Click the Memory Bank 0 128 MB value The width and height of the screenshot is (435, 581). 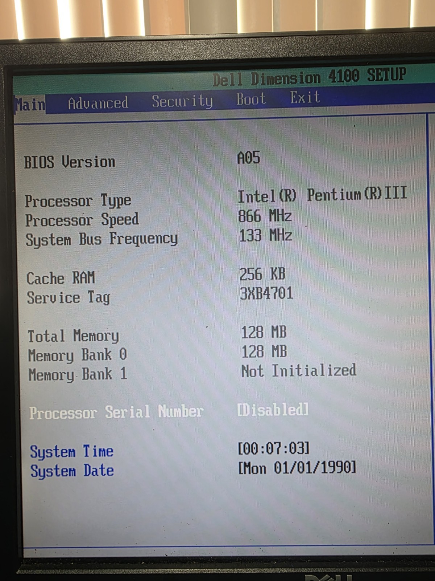264,352
